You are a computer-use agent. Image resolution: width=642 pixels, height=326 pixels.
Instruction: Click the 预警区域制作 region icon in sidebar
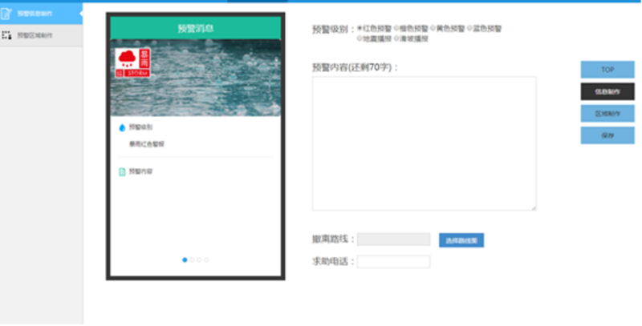click(x=6, y=36)
